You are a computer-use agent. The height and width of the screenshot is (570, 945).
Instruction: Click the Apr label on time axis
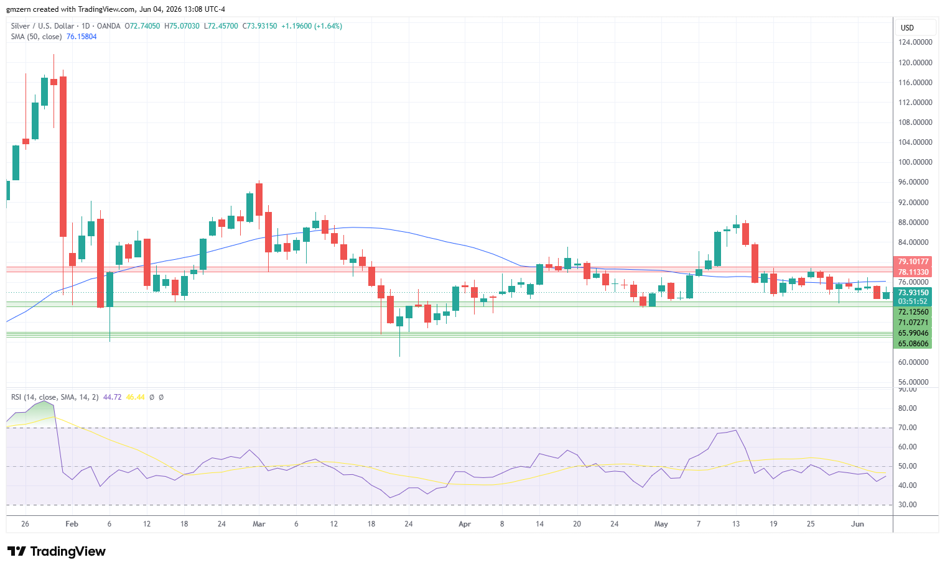pos(465,524)
